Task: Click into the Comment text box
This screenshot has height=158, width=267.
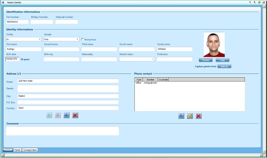Action: [62, 131]
